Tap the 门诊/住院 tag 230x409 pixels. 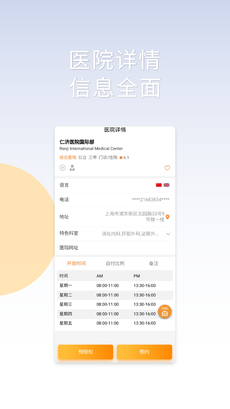pos(108,157)
